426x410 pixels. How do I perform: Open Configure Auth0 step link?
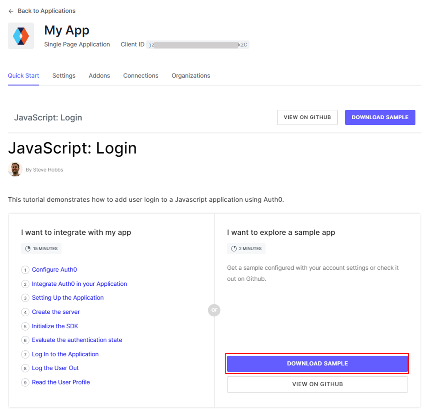pyautogui.click(x=54, y=269)
